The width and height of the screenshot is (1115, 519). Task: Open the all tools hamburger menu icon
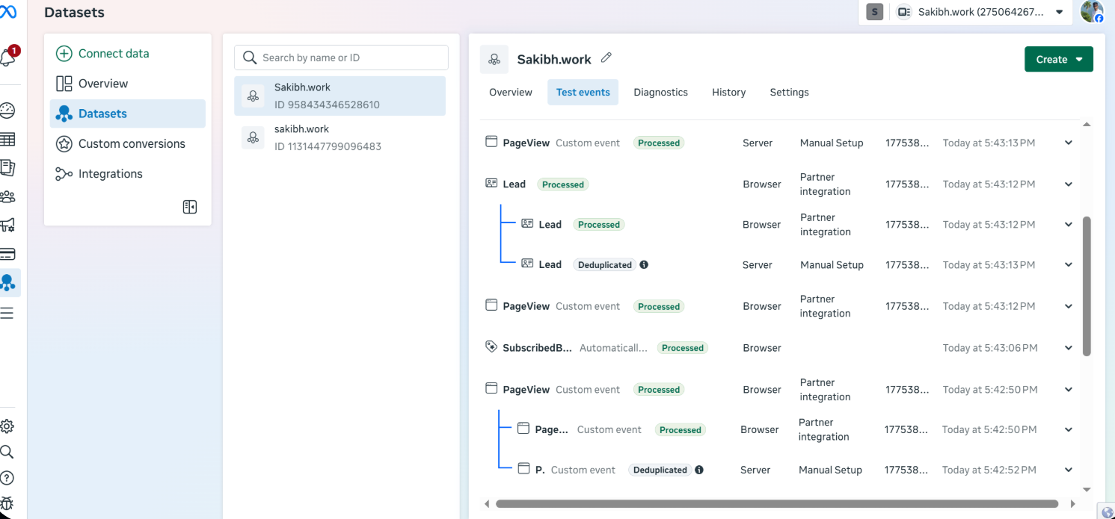7,313
